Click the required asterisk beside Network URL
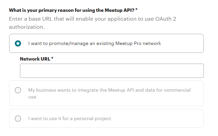218x136 pixels. [x=52, y=59]
